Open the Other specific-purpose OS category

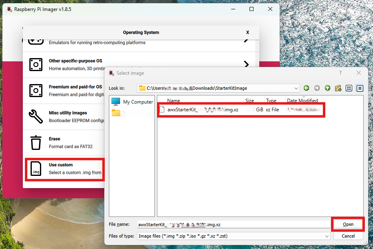coord(139,65)
